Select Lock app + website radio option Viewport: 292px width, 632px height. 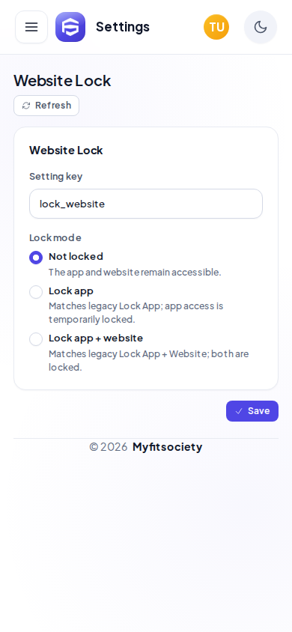tap(36, 339)
